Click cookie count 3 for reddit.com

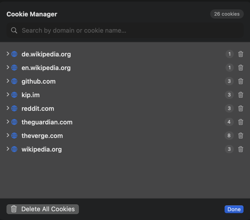(229, 108)
